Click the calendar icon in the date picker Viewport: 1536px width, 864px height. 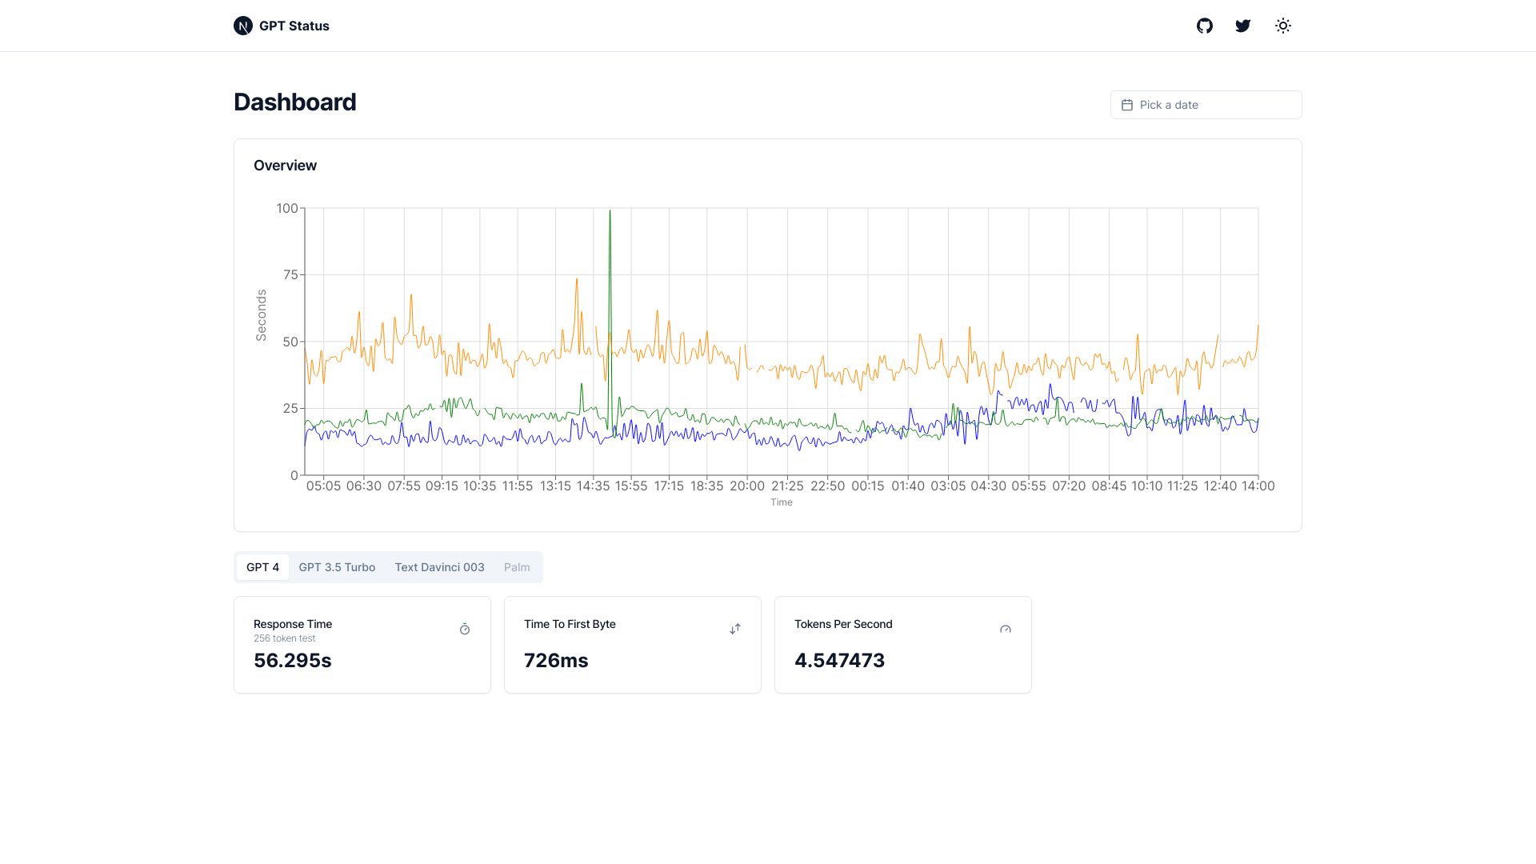(x=1128, y=105)
